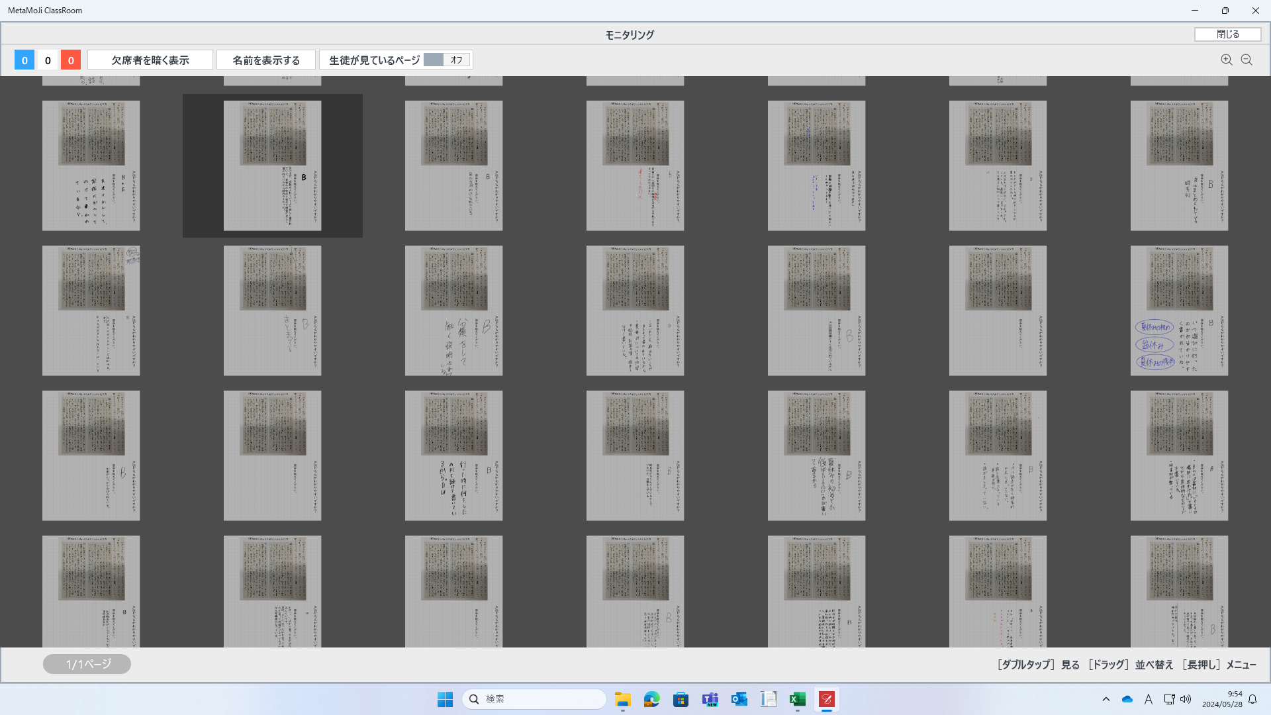The height and width of the screenshot is (715, 1271).
Task: Select the thumbnail with red handwriting
Action: (635, 166)
